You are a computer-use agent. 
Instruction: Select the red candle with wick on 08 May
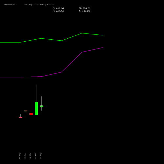click(21, 117)
